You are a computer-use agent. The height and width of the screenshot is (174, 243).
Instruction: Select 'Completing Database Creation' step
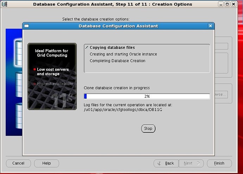tap(118, 61)
